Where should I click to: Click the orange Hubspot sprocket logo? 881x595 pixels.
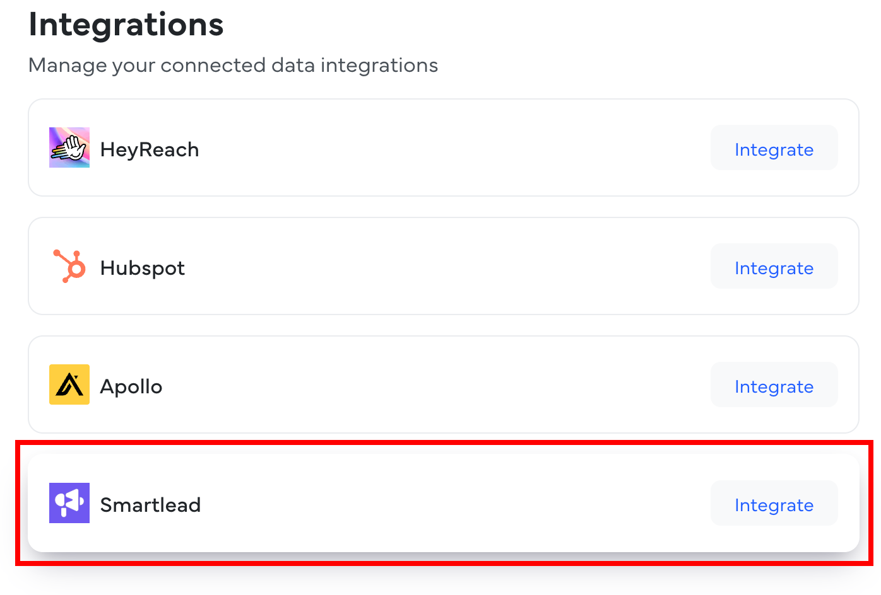point(69,266)
